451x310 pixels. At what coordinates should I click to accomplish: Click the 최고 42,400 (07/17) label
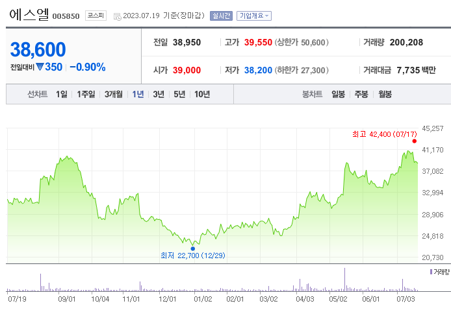point(385,134)
